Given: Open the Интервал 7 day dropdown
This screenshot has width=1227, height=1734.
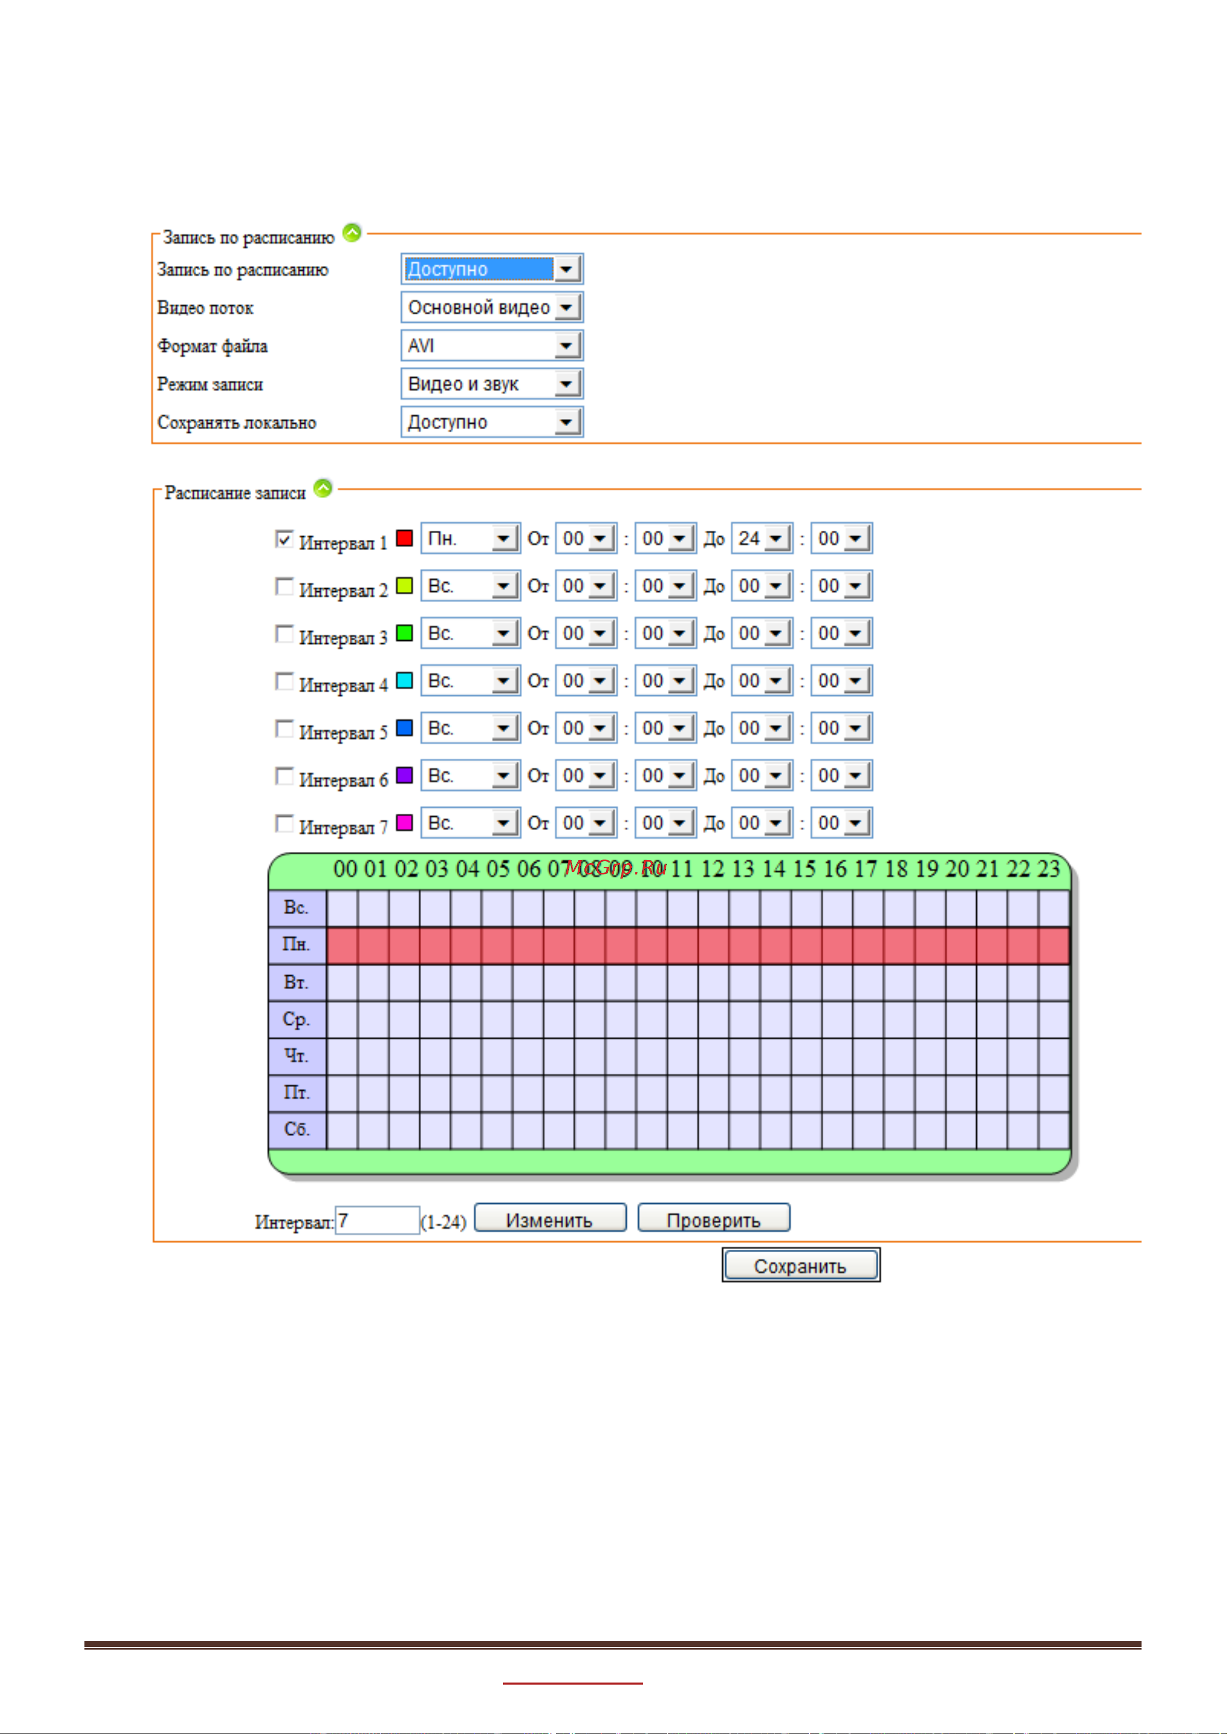Looking at the screenshot, I should (x=471, y=823).
